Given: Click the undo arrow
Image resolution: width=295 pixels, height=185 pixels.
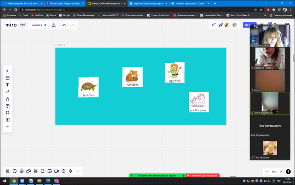Looking at the screenshot, I should tap(64, 25).
